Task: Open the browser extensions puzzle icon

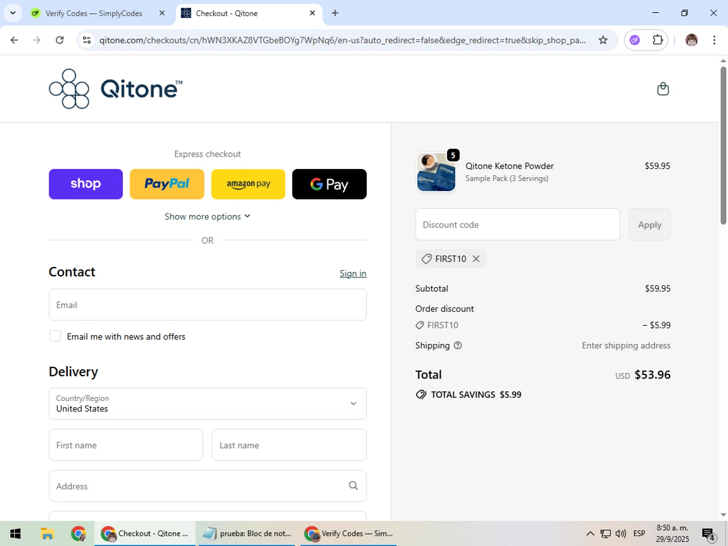Action: tap(658, 40)
